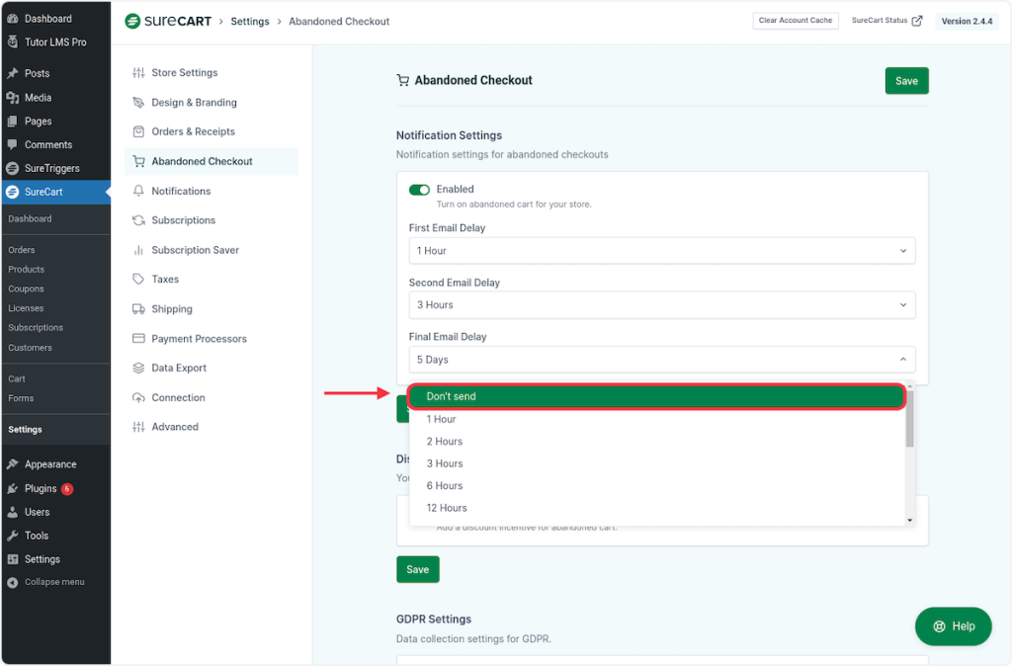
Task: Click the Notifications bell icon
Action: click(x=138, y=191)
